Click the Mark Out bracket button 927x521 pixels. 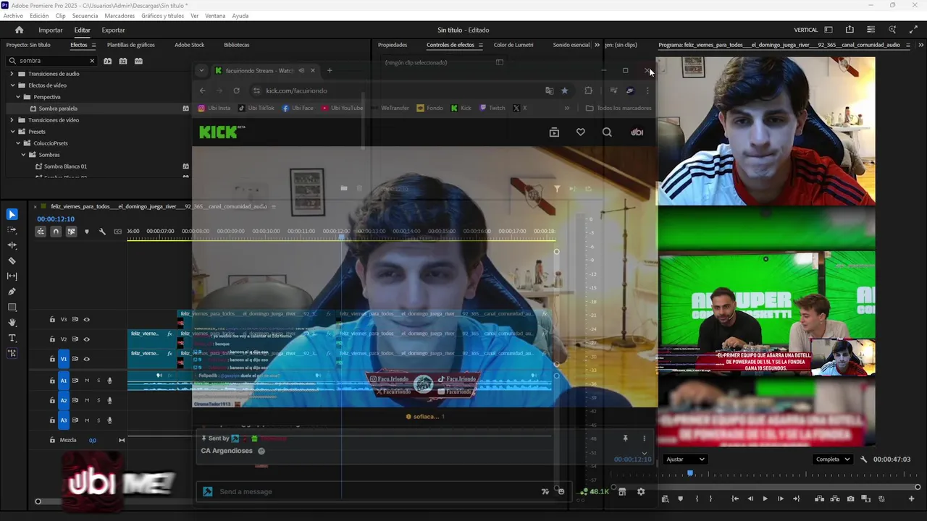tap(710, 499)
